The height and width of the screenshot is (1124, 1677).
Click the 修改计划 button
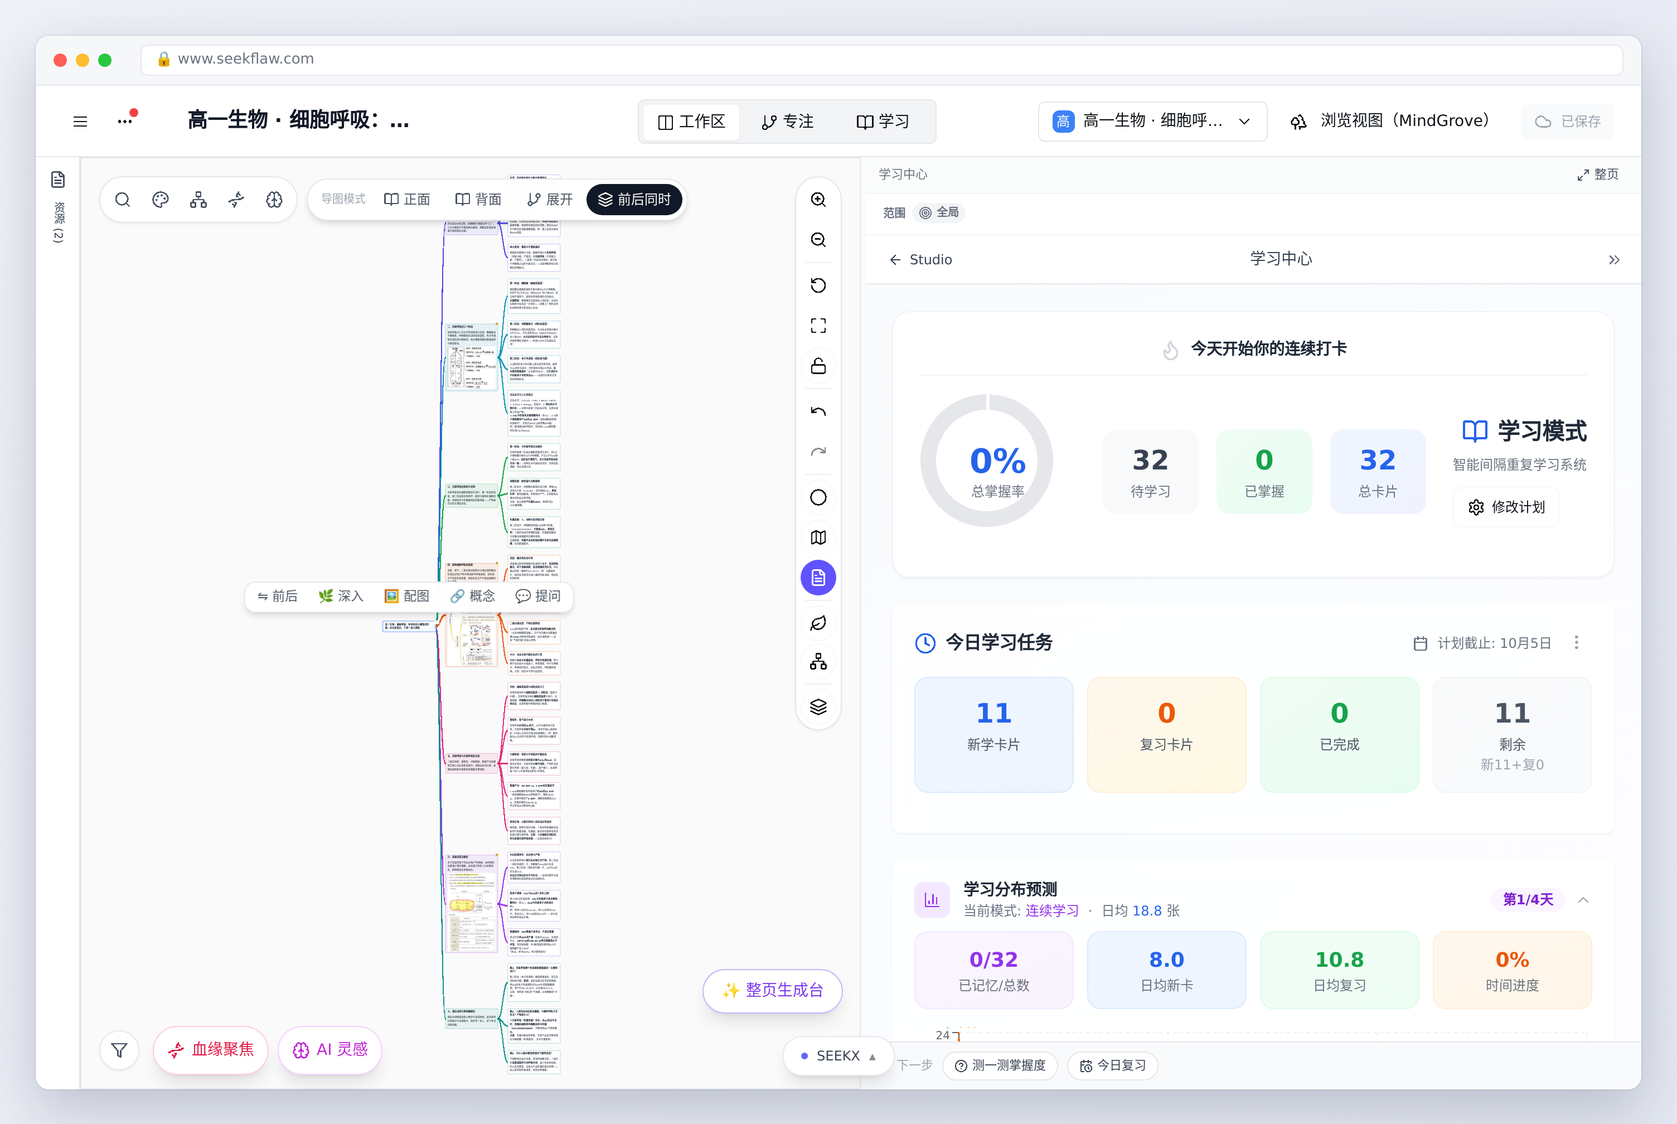coord(1506,507)
